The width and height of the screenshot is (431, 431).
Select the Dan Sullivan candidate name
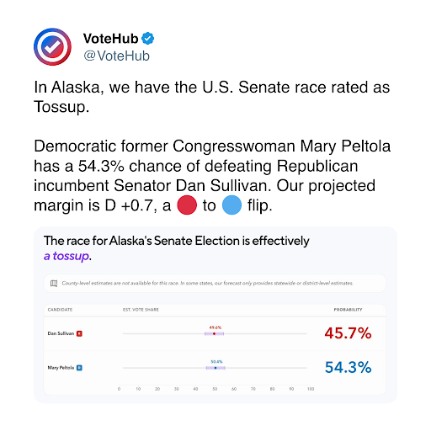click(61, 333)
